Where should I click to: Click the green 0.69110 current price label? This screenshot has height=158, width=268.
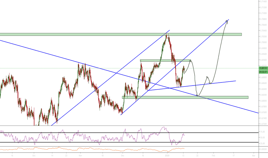tap(263, 68)
